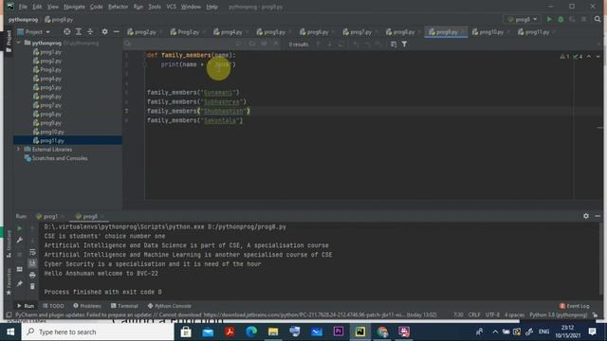Click Expand All icon in Project panel
The image size is (607, 341).
pos(79,31)
